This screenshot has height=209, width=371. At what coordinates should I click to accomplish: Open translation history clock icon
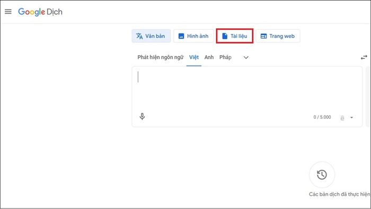(322, 175)
